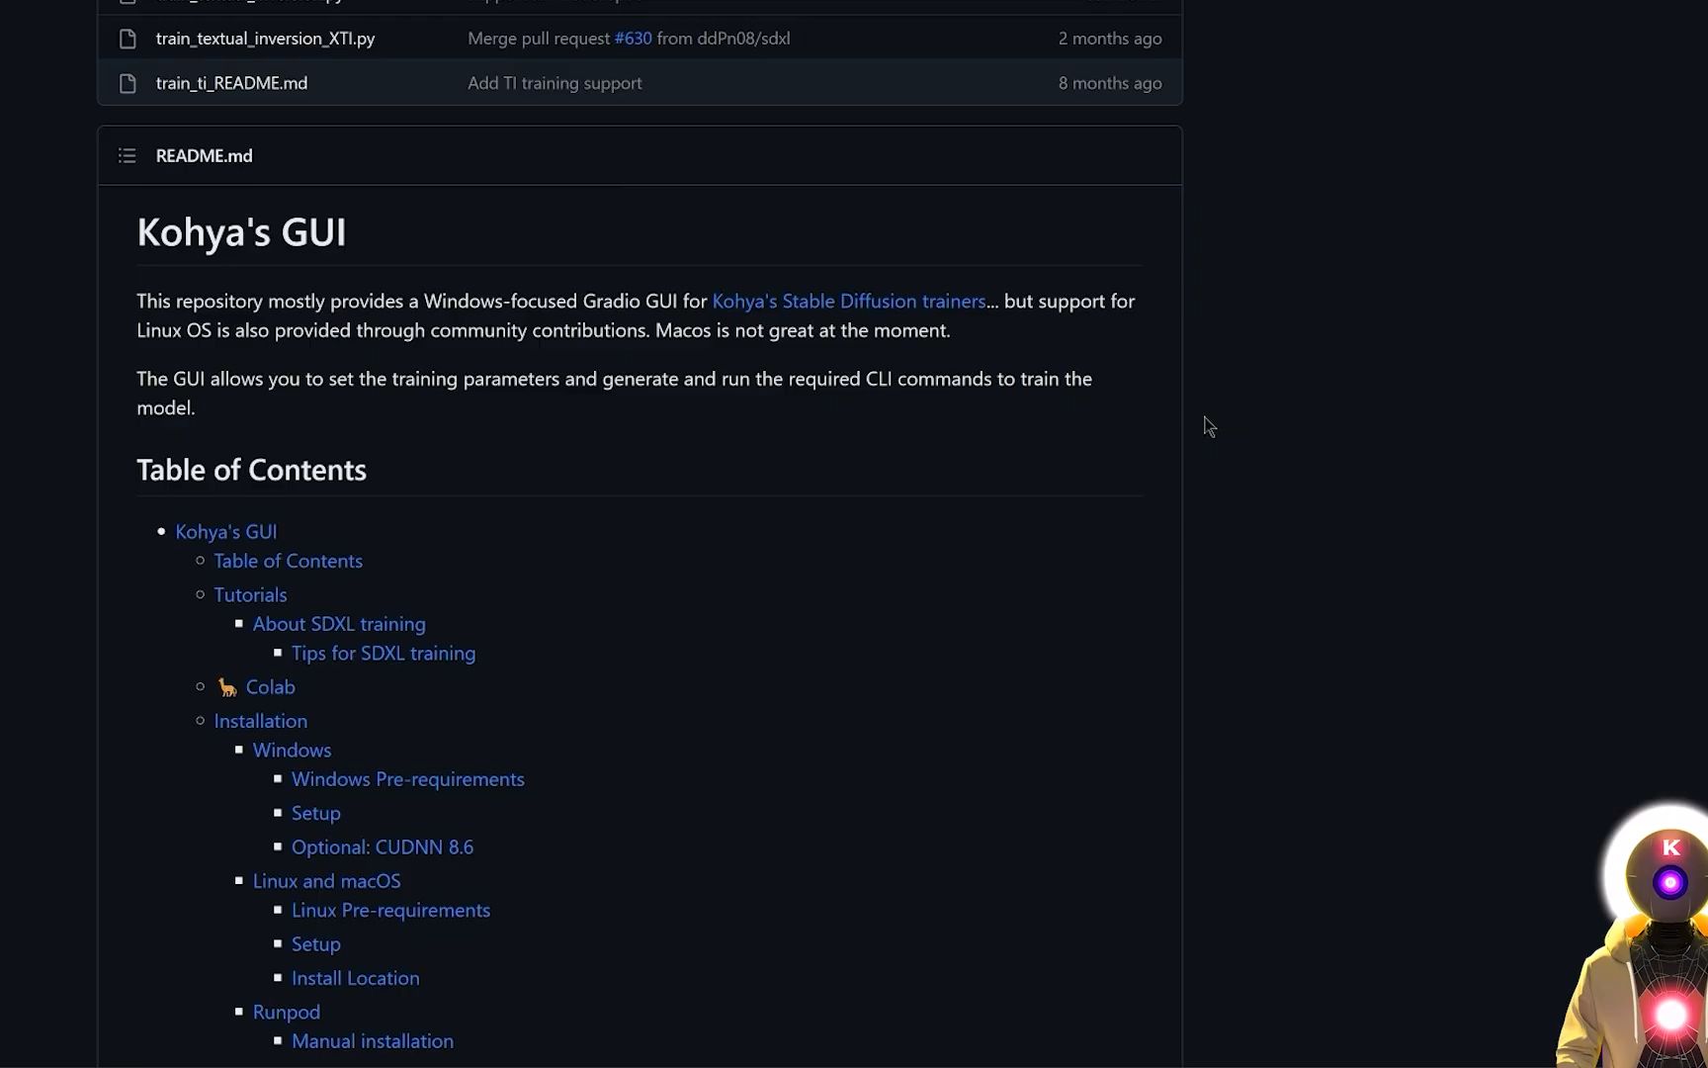Go to Tutorials section link
Viewport: 1708px width, 1068px height.
pyautogui.click(x=250, y=594)
